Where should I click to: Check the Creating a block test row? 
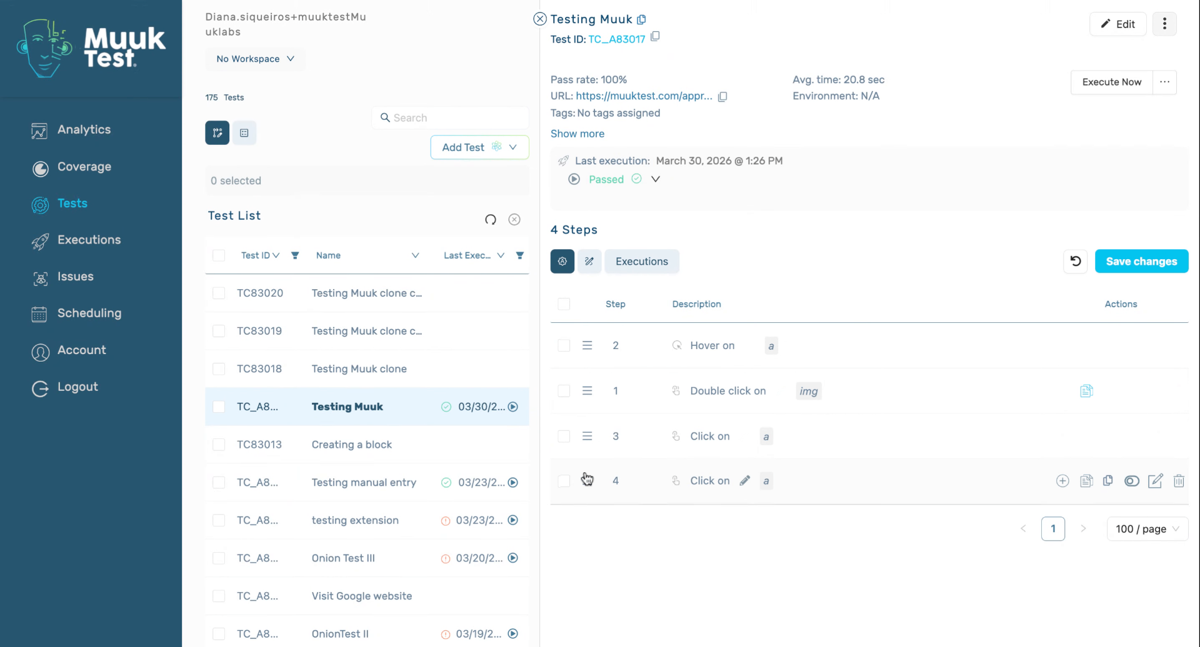point(219,445)
